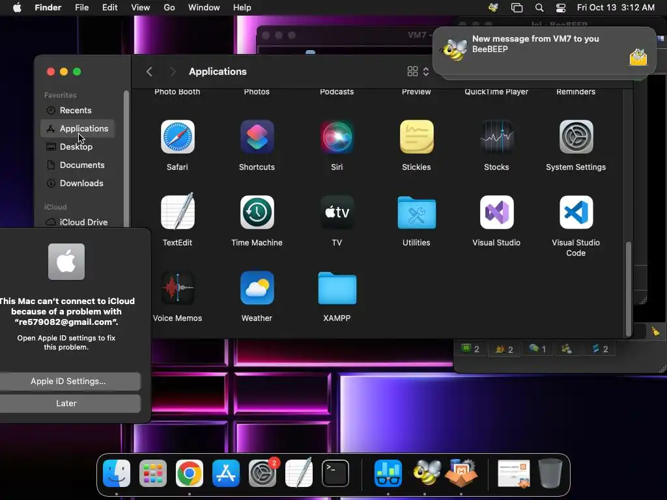Open the Go menu
Viewport: 667px width, 500px height.
tap(169, 8)
